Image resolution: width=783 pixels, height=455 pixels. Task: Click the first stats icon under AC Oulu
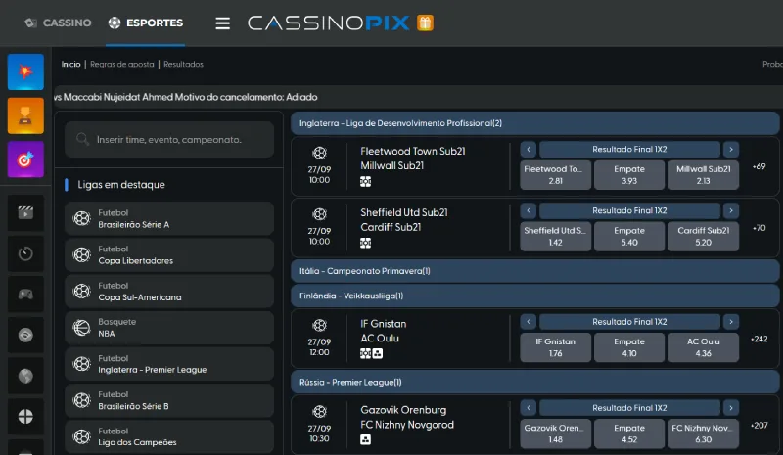(x=365, y=353)
